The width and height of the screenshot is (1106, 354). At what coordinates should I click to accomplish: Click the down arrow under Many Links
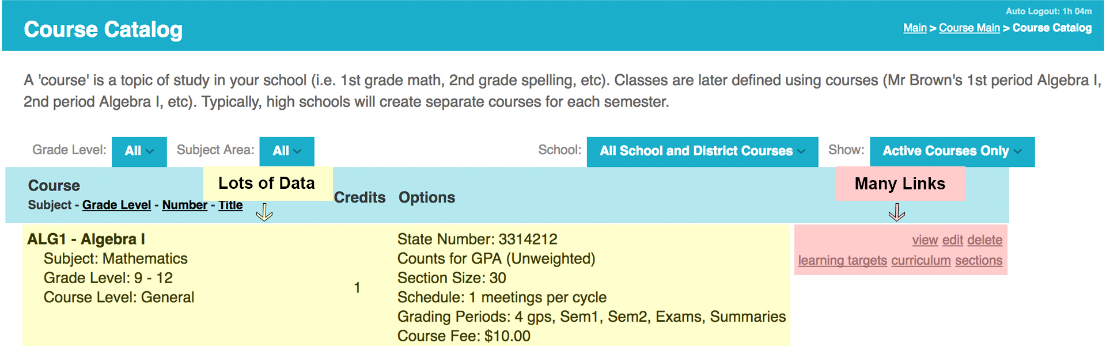pyautogui.click(x=897, y=212)
